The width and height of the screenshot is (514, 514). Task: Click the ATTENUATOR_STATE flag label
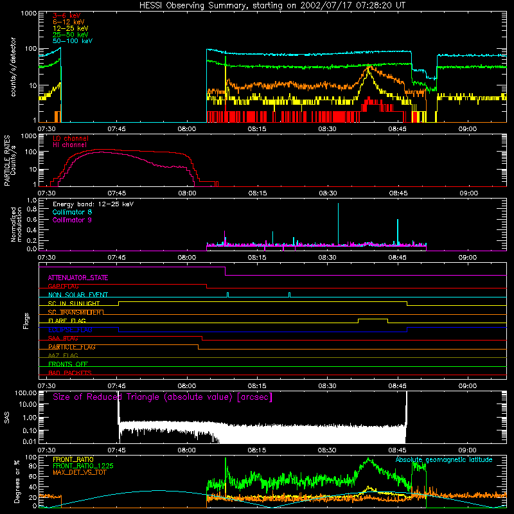[x=78, y=278]
